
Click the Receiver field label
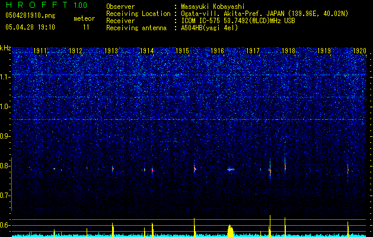[x=120, y=21]
